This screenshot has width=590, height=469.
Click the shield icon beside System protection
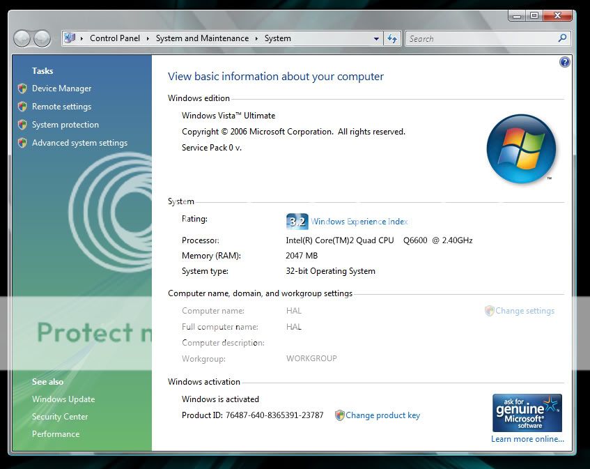coord(22,125)
